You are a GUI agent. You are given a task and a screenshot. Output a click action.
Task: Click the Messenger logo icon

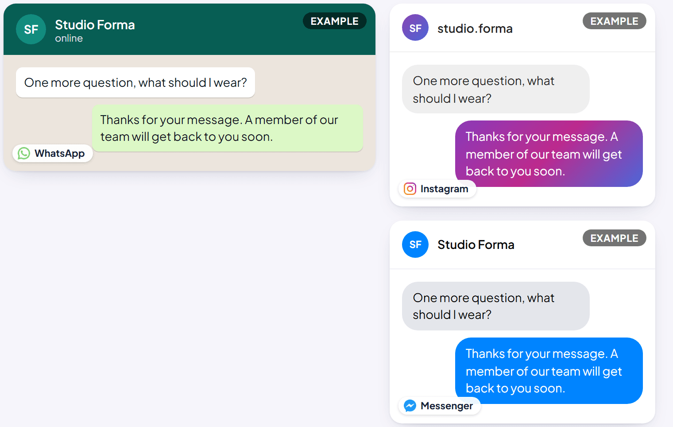410,406
